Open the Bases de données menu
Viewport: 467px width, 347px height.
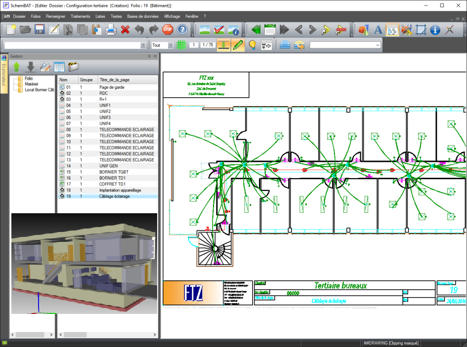(143, 16)
